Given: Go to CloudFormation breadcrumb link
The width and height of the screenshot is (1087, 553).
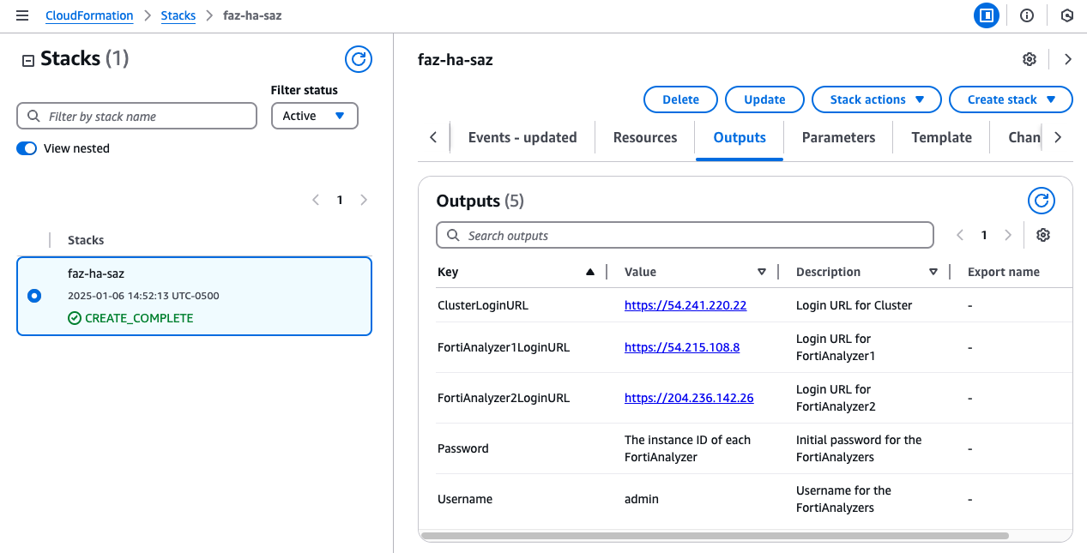Looking at the screenshot, I should [x=89, y=15].
